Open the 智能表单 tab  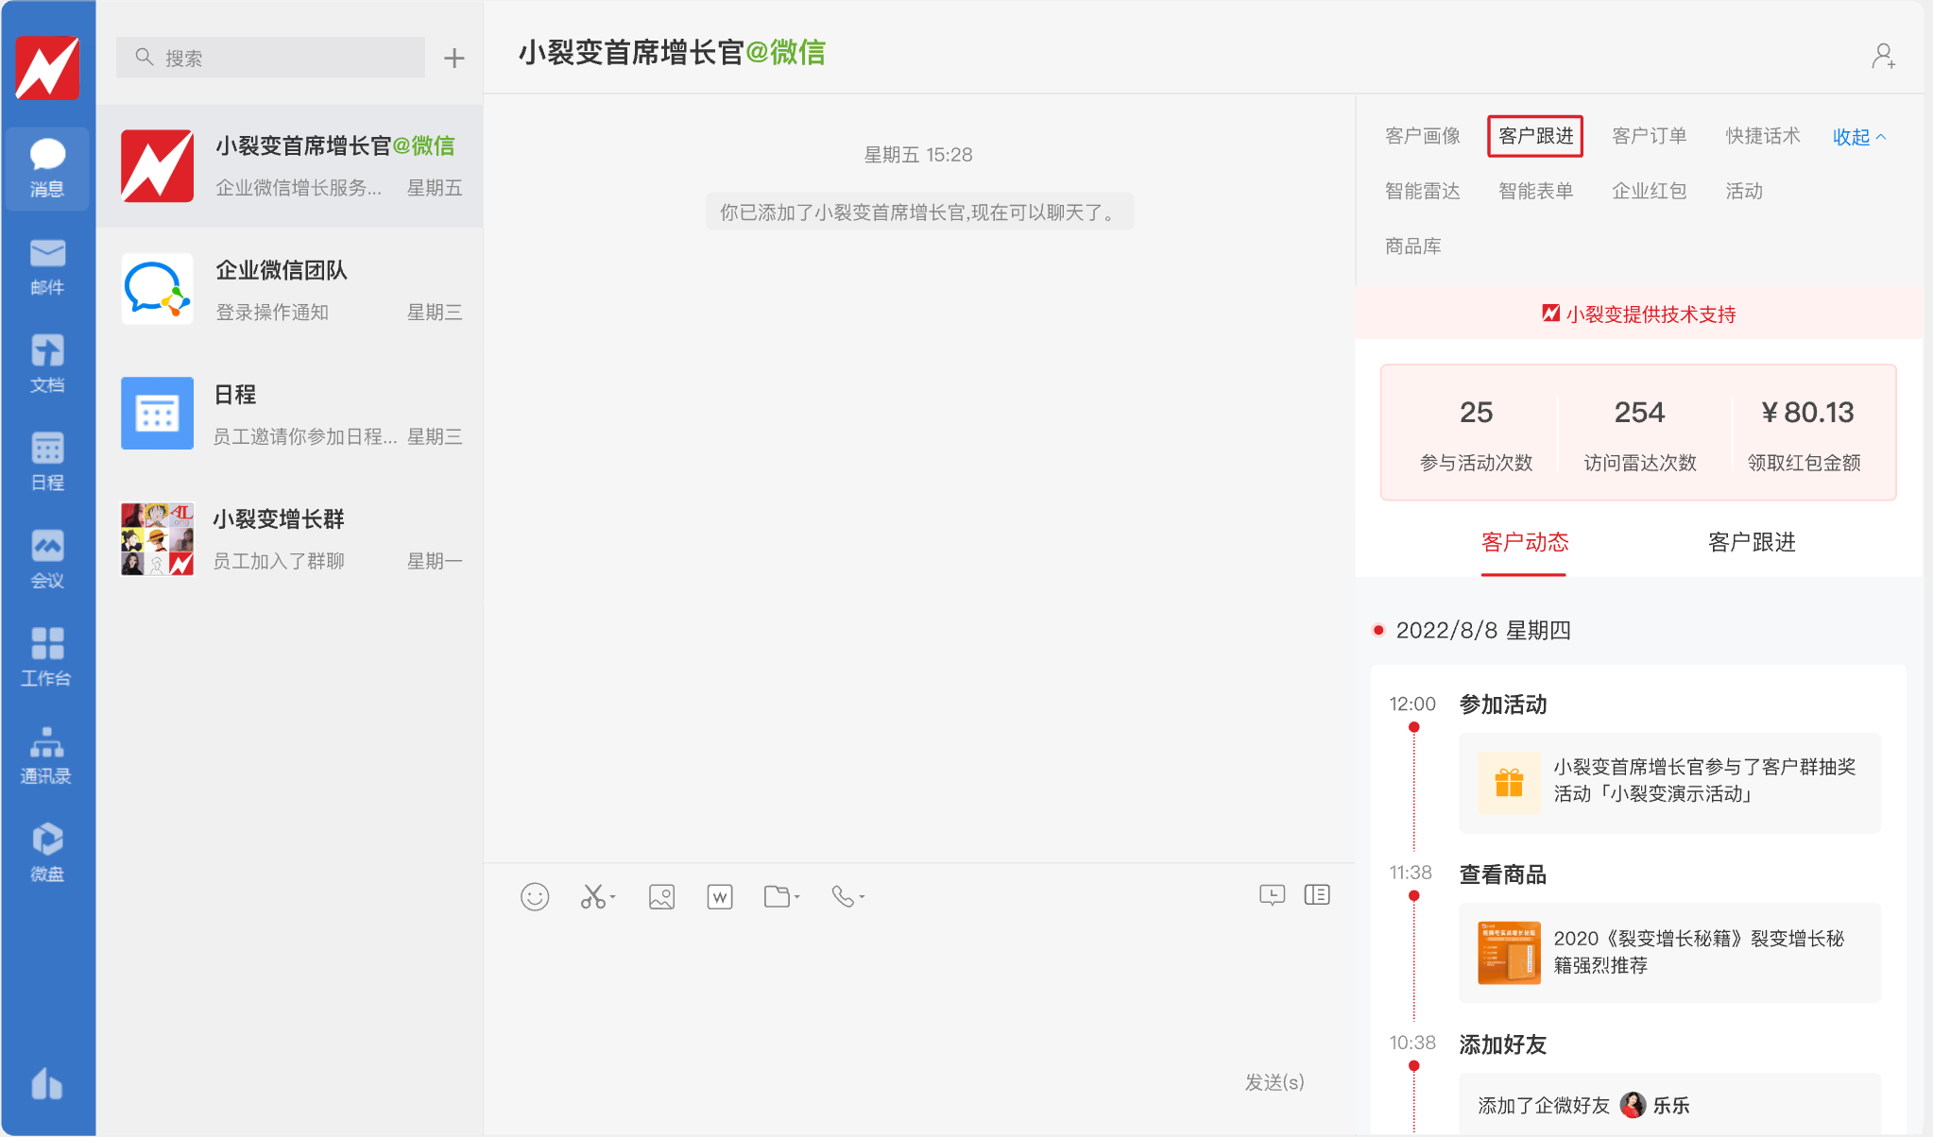[1536, 191]
